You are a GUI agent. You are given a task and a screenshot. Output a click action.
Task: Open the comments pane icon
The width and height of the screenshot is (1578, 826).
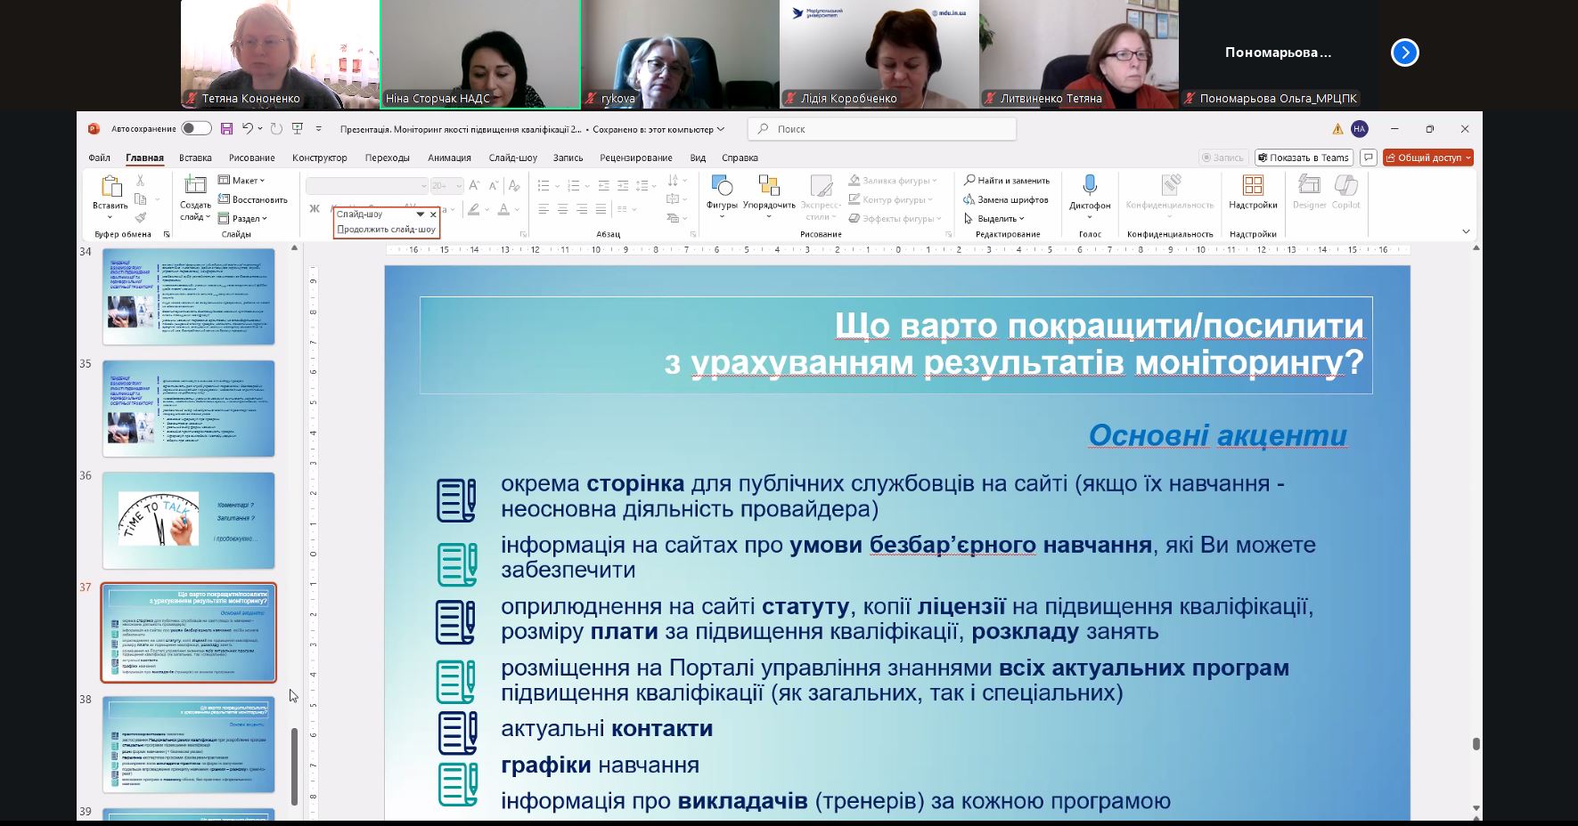[x=1368, y=158]
